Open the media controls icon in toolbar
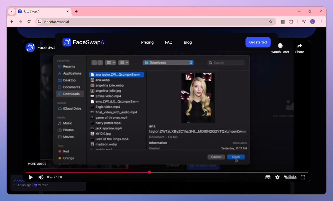Screen dimensions: 333x201 tap(304, 22)
